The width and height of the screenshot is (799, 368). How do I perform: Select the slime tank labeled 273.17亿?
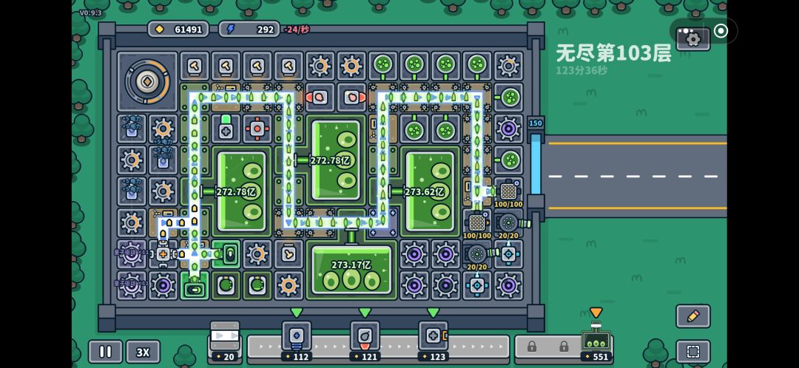point(351,270)
